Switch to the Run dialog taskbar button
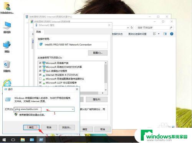 41,140
